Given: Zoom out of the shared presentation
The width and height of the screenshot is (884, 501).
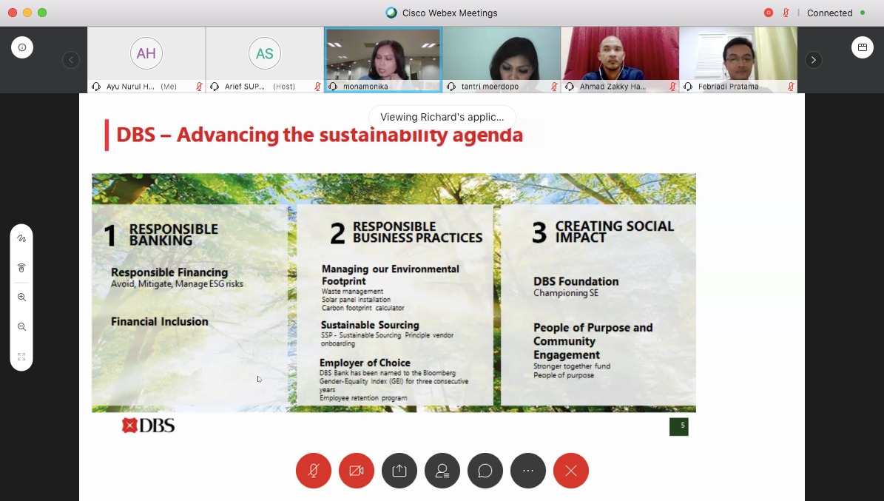Looking at the screenshot, I should click(21, 326).
